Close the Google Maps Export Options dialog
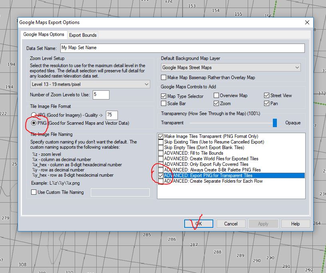 pos(307,22)
